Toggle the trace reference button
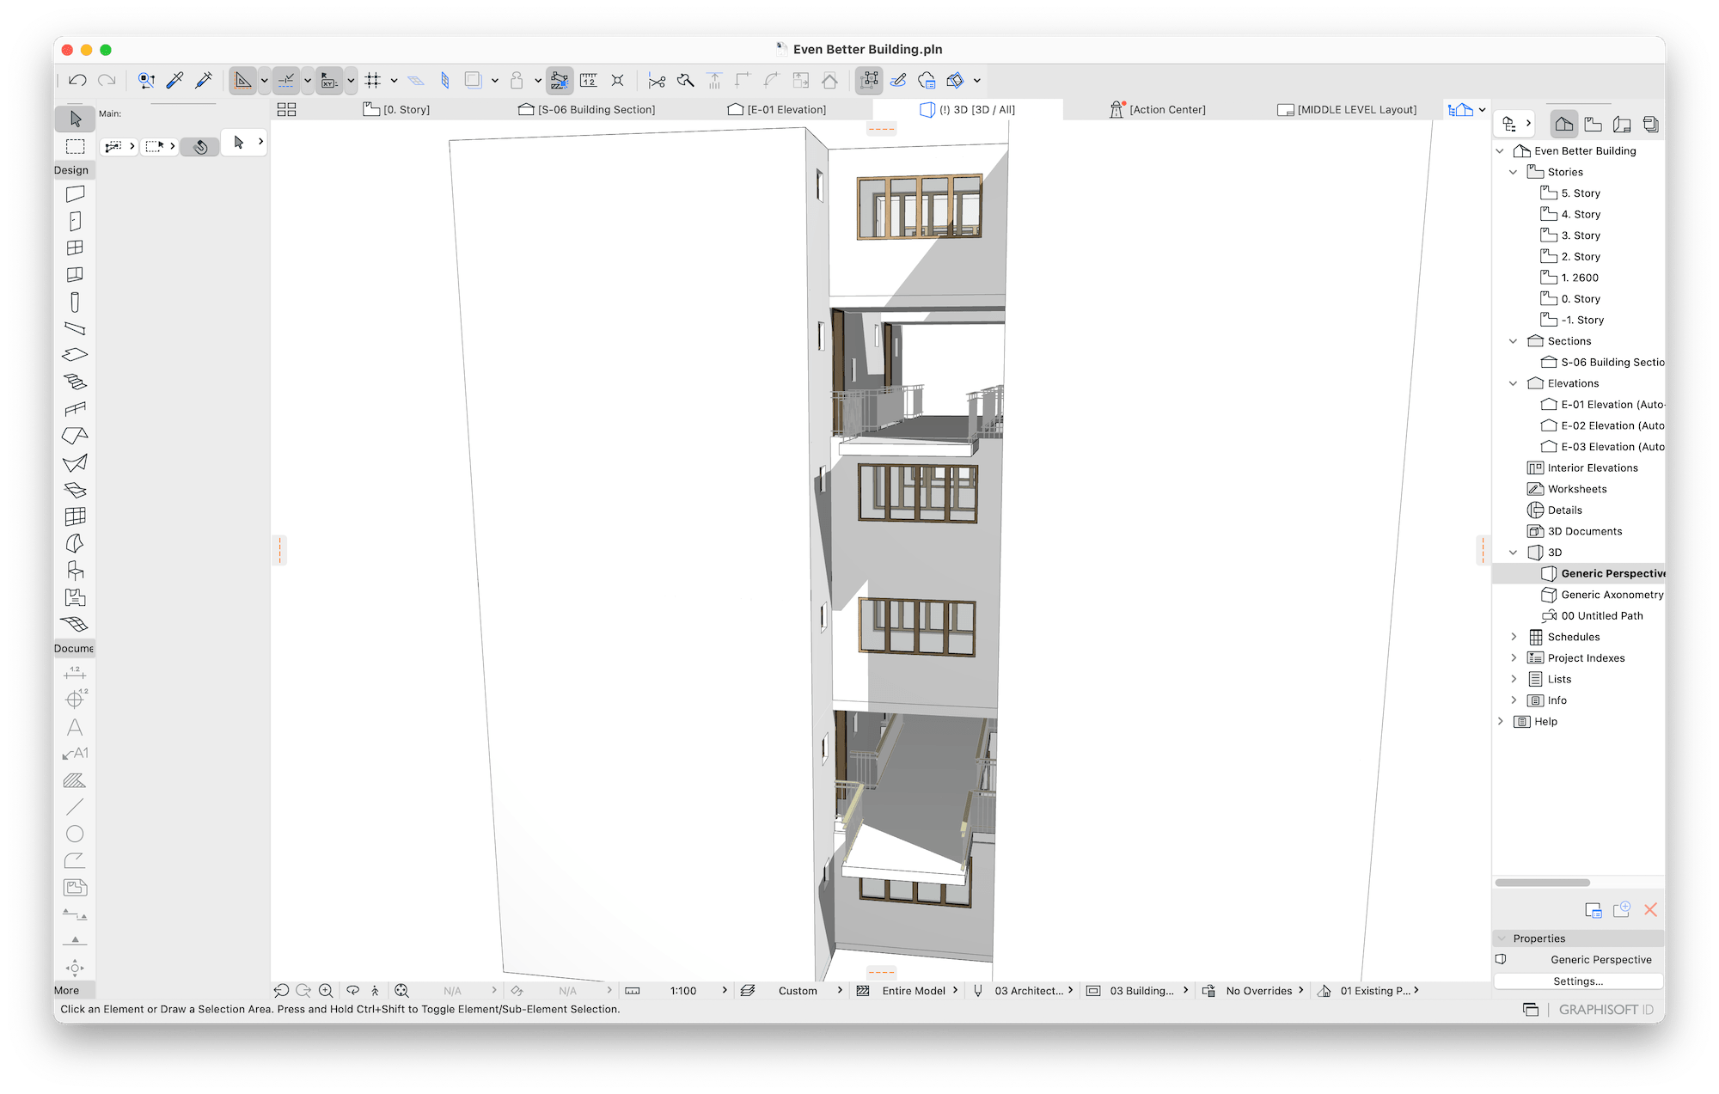The image size is (1719, 1094). coord(473,81)
